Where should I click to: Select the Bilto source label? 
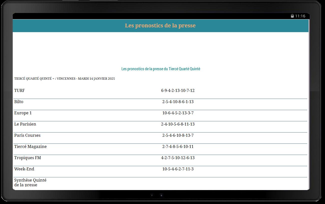click(x=19, y=102)
